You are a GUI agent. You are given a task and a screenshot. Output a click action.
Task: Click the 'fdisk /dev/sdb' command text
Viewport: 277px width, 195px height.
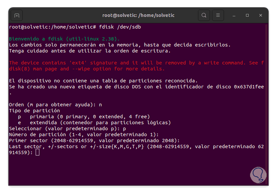120,27
